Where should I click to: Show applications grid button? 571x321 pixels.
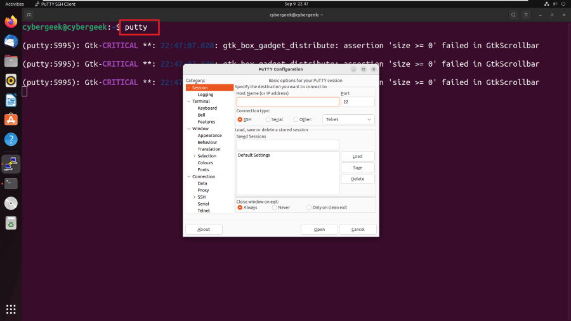[11, 310]
